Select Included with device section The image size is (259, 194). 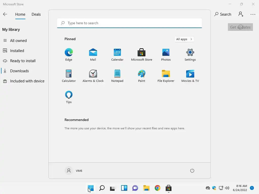(x=23, y=81)
